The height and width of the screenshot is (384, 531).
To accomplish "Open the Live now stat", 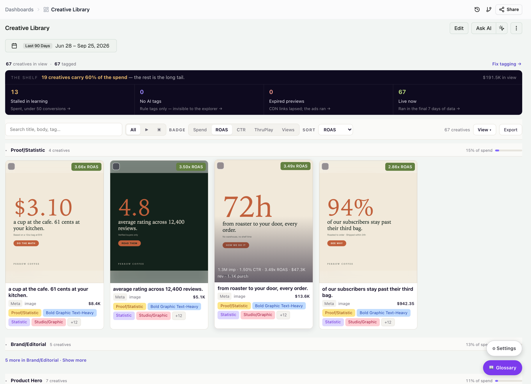I will point(457,100).
